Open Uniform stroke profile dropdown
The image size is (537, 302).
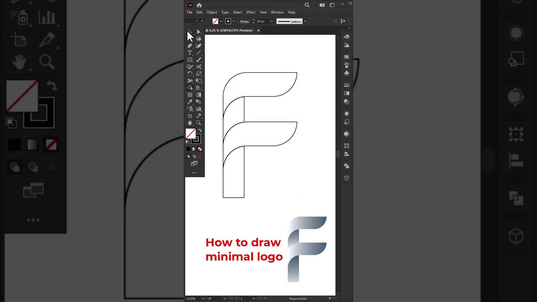pyautogui.click(x=305, y=21)
